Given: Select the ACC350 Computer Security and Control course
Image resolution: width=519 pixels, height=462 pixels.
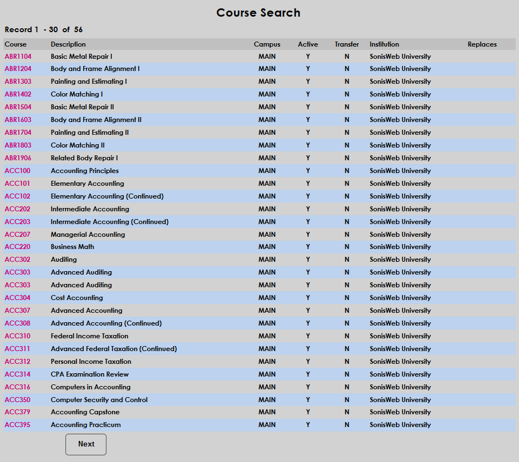Looking at the screenshot, I should click(16, 399).
